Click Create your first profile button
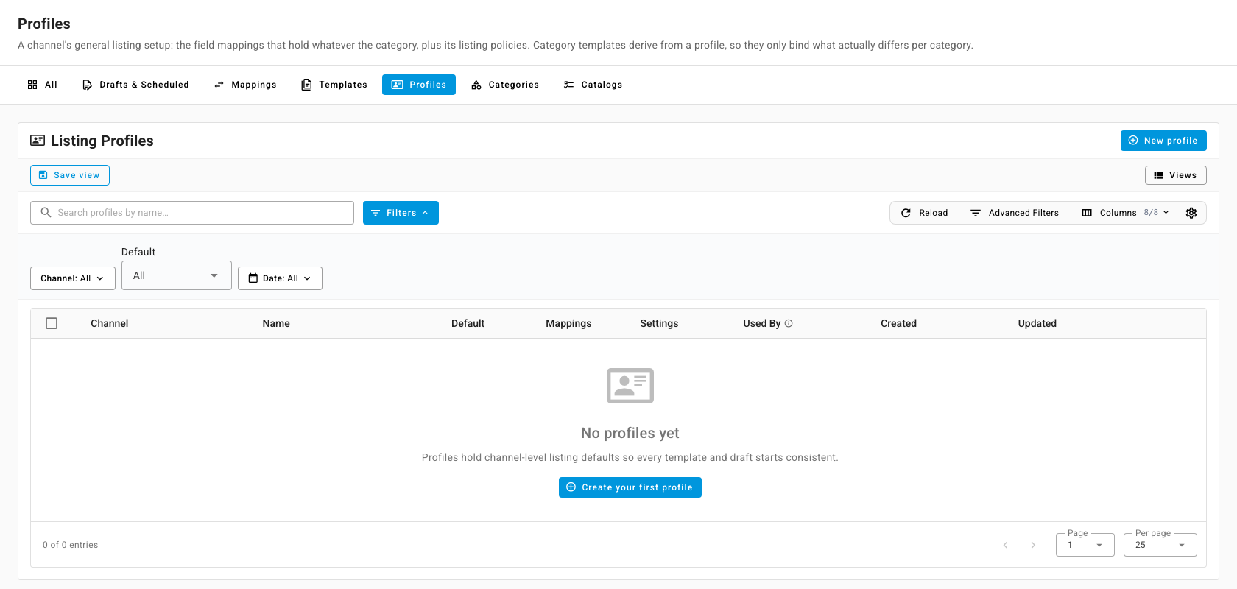Screen dimensions: 1237x589 (x=630, y=487)
